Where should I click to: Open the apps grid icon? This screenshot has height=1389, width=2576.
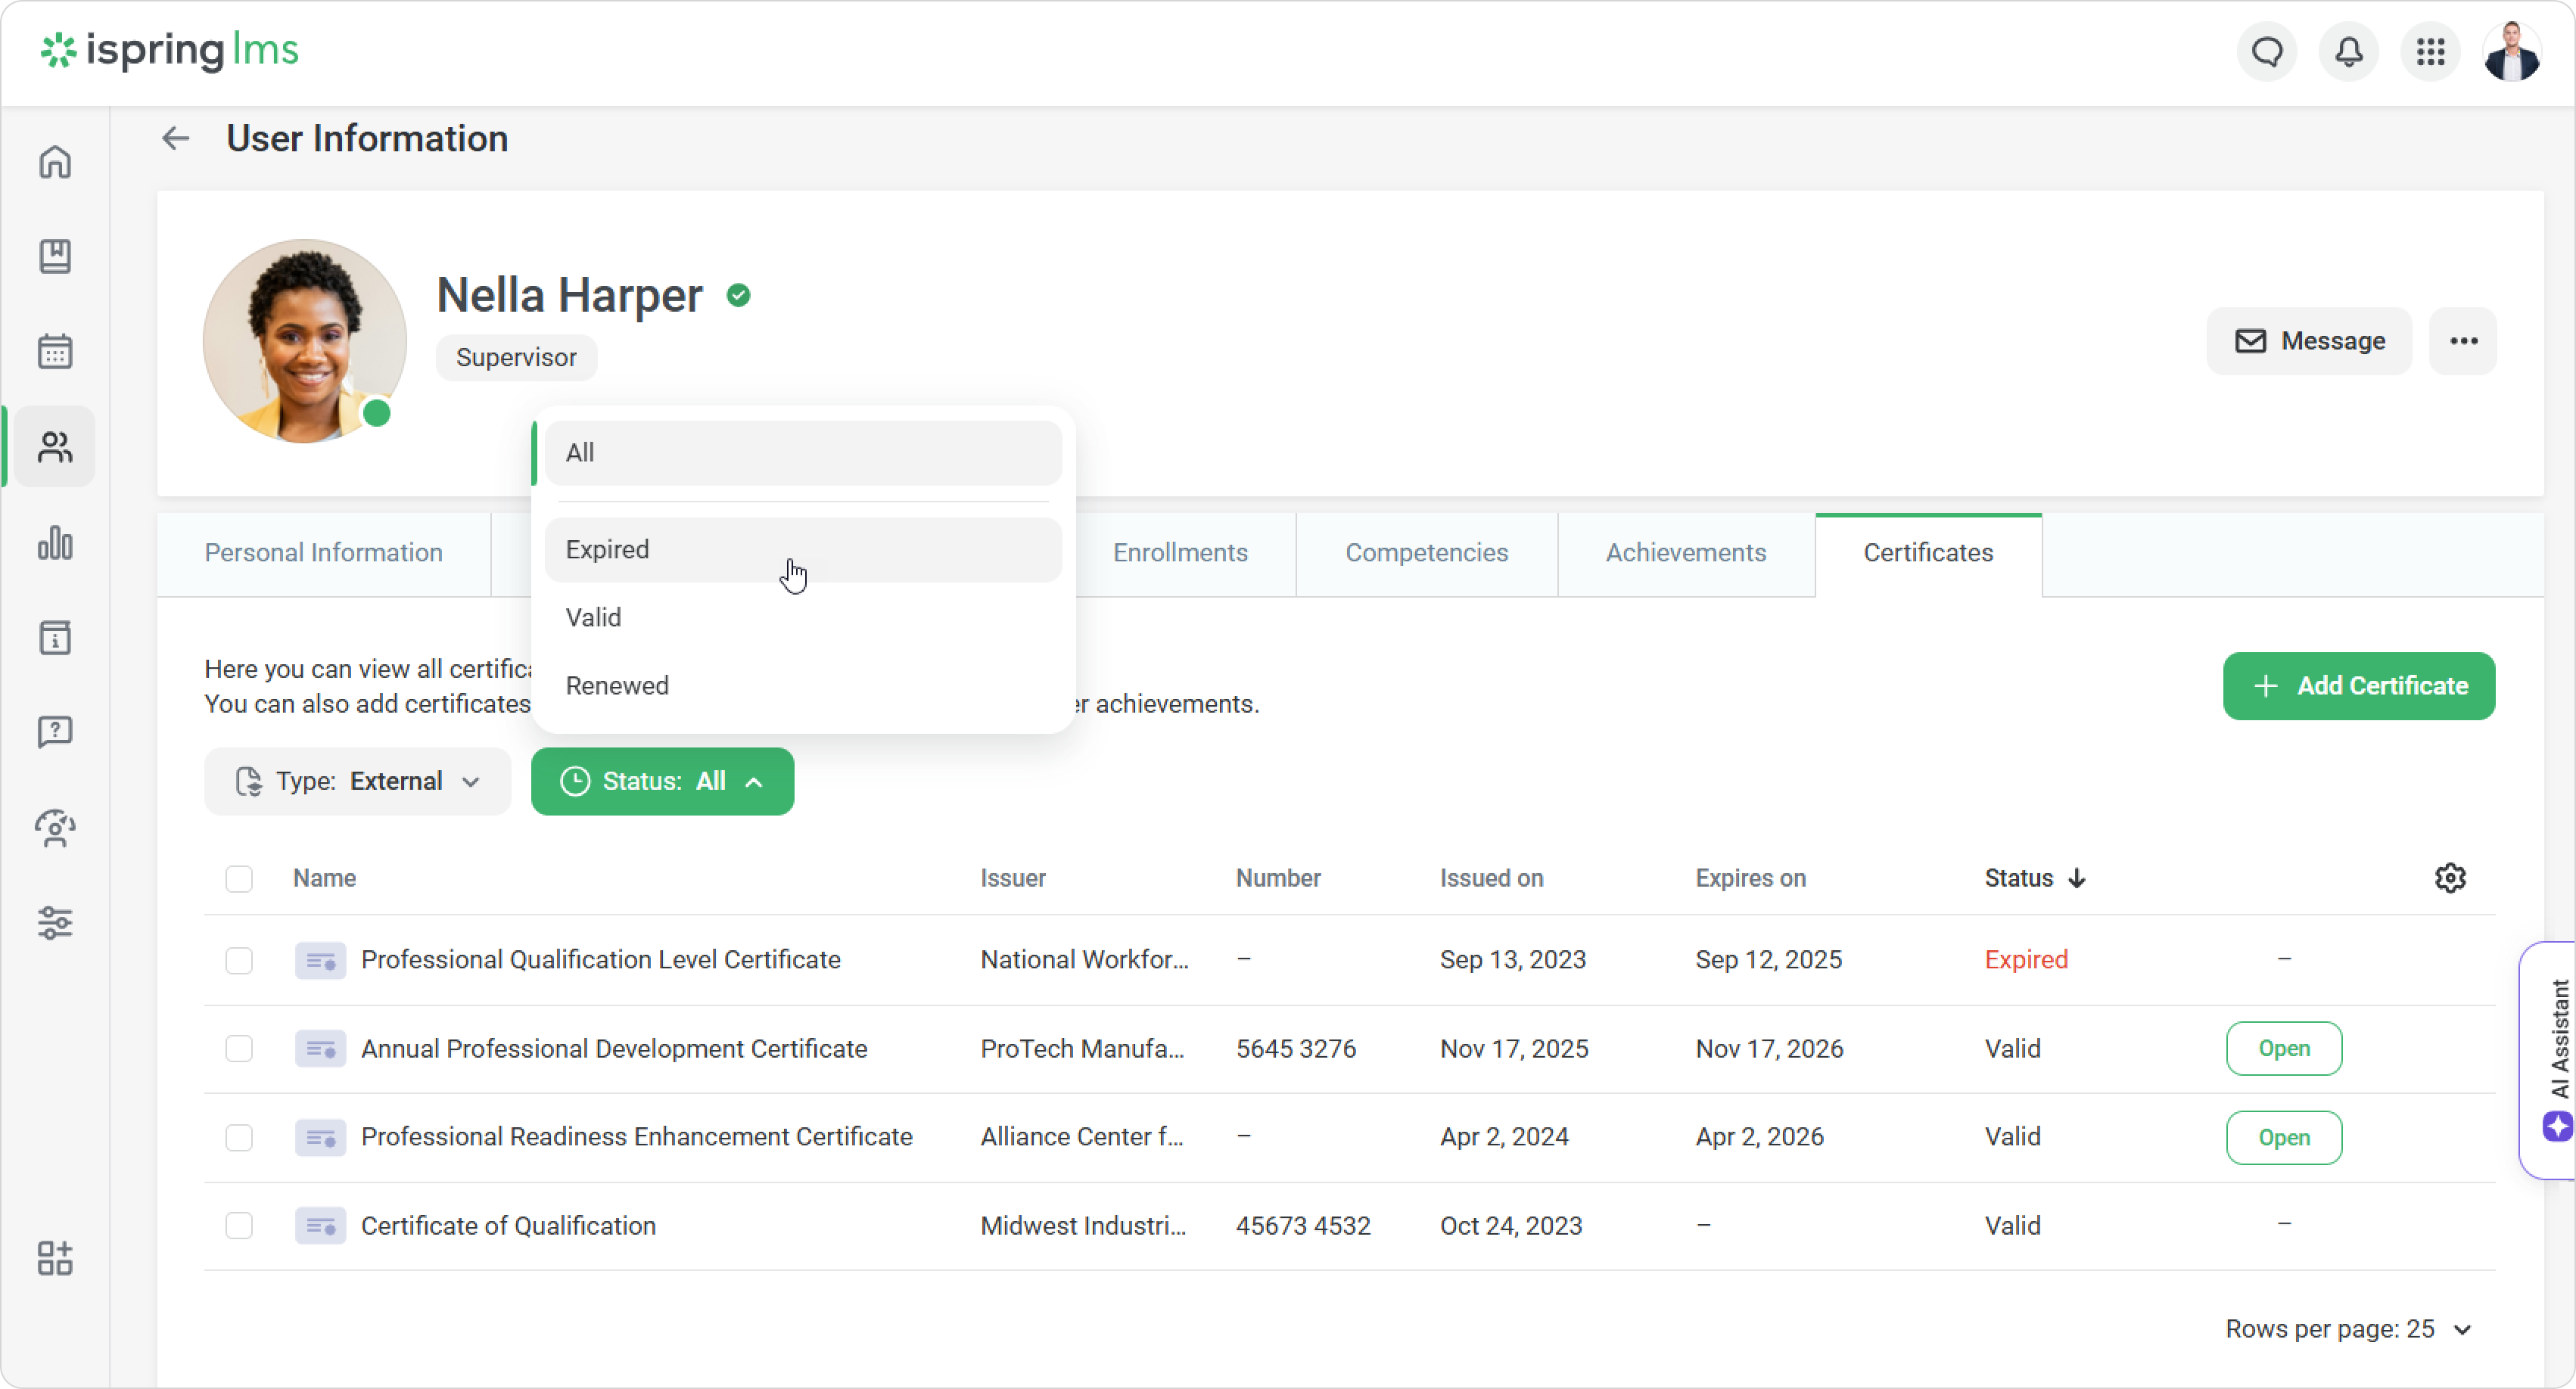(x=2430, y=51)
